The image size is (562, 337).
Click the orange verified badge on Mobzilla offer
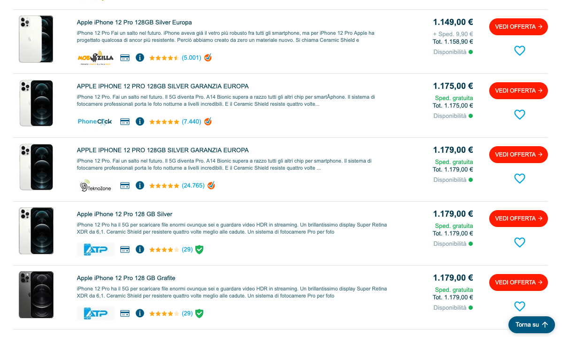click(x=208, y=58)
